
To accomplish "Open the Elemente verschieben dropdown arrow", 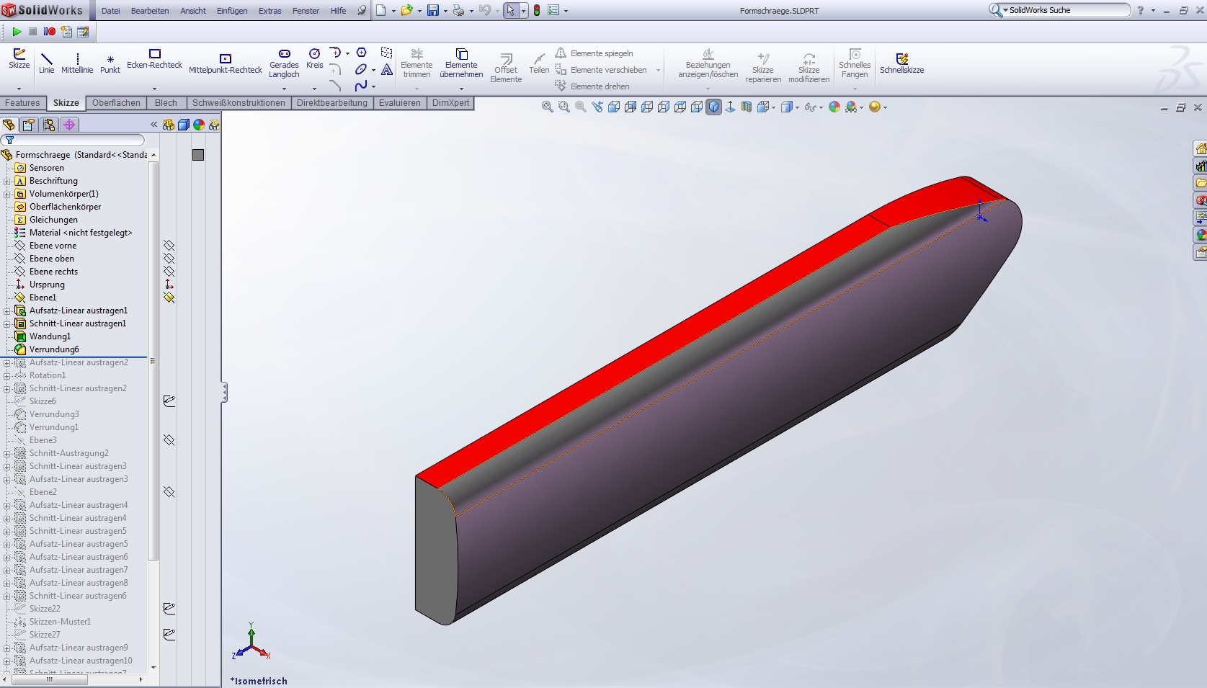I will point(658,70).
